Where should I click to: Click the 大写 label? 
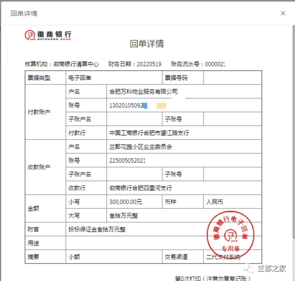pyautogui.click(x=74, y=215)
